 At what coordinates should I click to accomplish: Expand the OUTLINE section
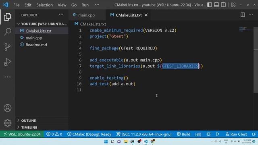(42, 120)
